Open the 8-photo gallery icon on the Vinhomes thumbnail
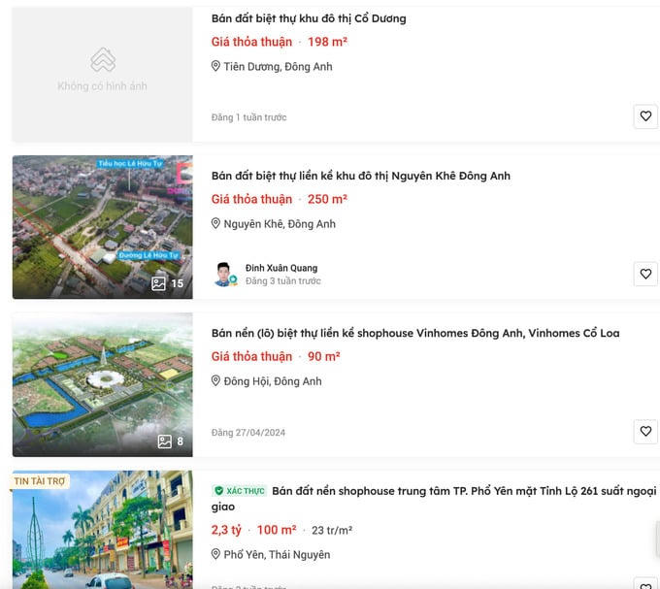This screenshot has height=589, width=660. click(171, 441)
